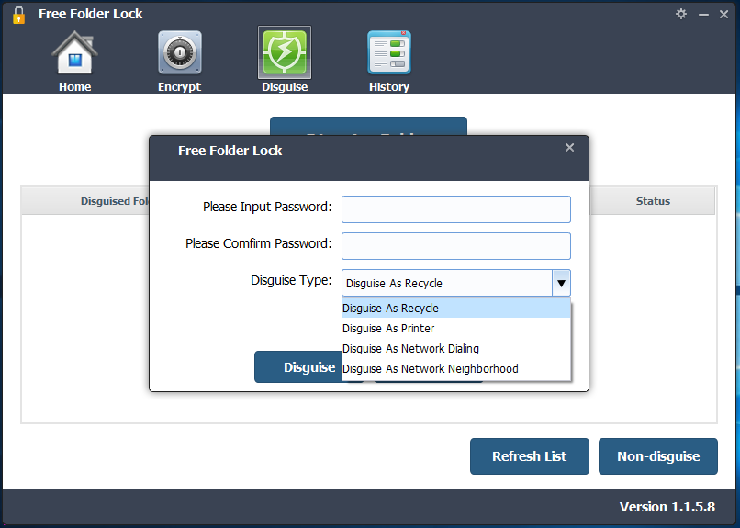Screen dimensions: 740x528
Task: Minimize the Free Folder Lock window
Action: pyautogui.click(x=703, y=15)
